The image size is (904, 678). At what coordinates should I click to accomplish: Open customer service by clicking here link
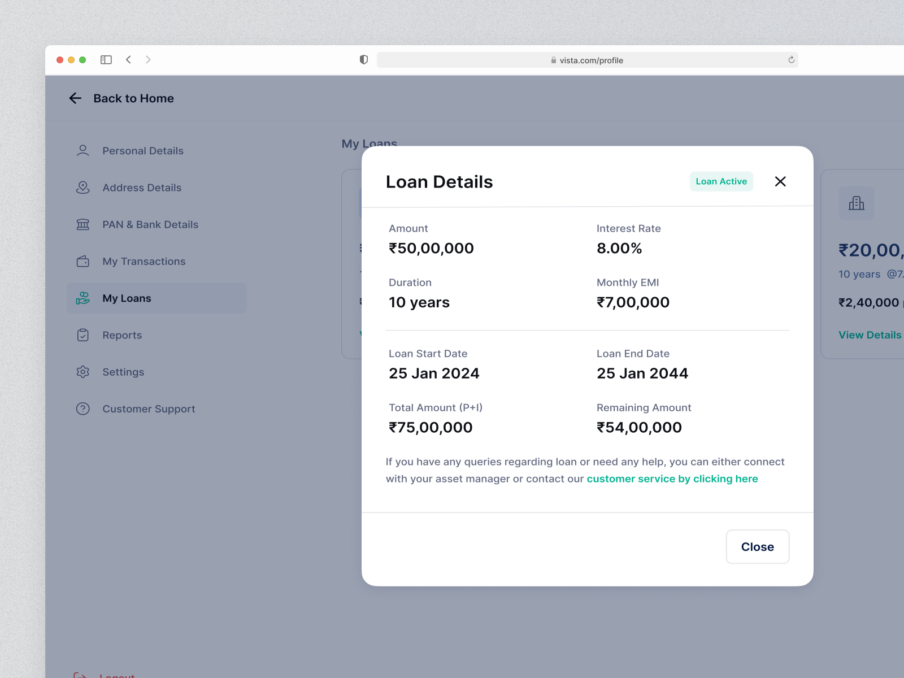[x=672, y=479]
